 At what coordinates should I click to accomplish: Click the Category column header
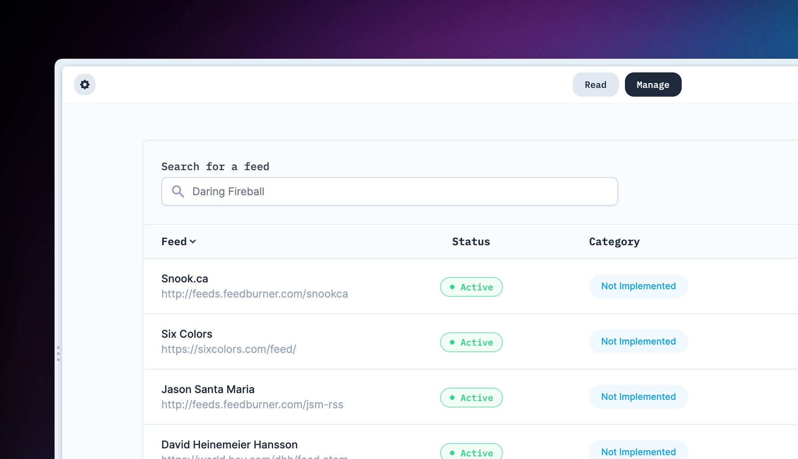point(614,241)
